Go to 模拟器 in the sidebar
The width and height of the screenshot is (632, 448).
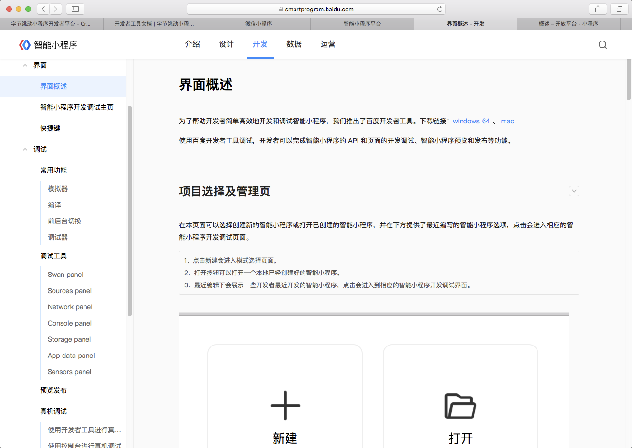click(x=58, y=189)
